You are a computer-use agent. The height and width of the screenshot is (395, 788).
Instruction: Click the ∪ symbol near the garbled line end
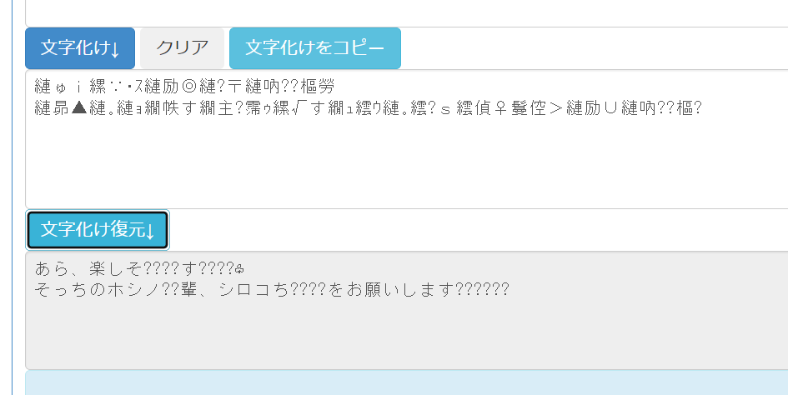(610, 107)
